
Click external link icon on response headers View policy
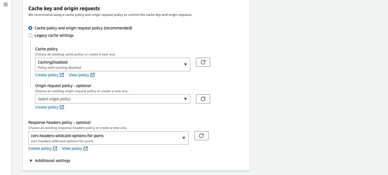click(x=86, y=148)
